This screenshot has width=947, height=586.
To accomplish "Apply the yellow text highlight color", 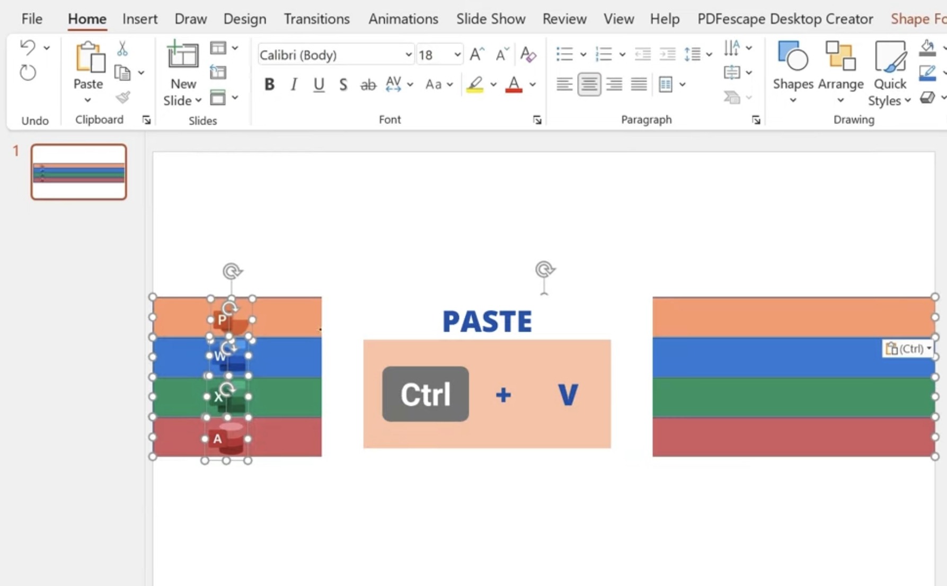I will tap(475, 85).
